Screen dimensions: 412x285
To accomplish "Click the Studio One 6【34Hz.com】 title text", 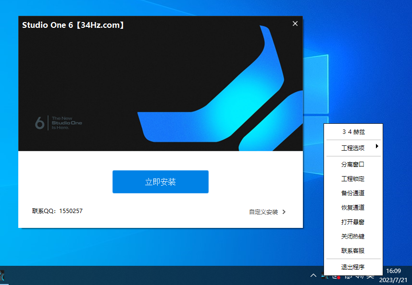I will pos(73,25).
